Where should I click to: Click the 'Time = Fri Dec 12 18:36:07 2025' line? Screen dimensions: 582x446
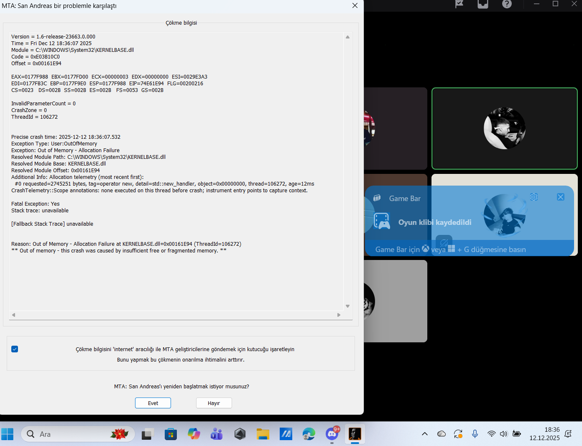pos(51,43)
